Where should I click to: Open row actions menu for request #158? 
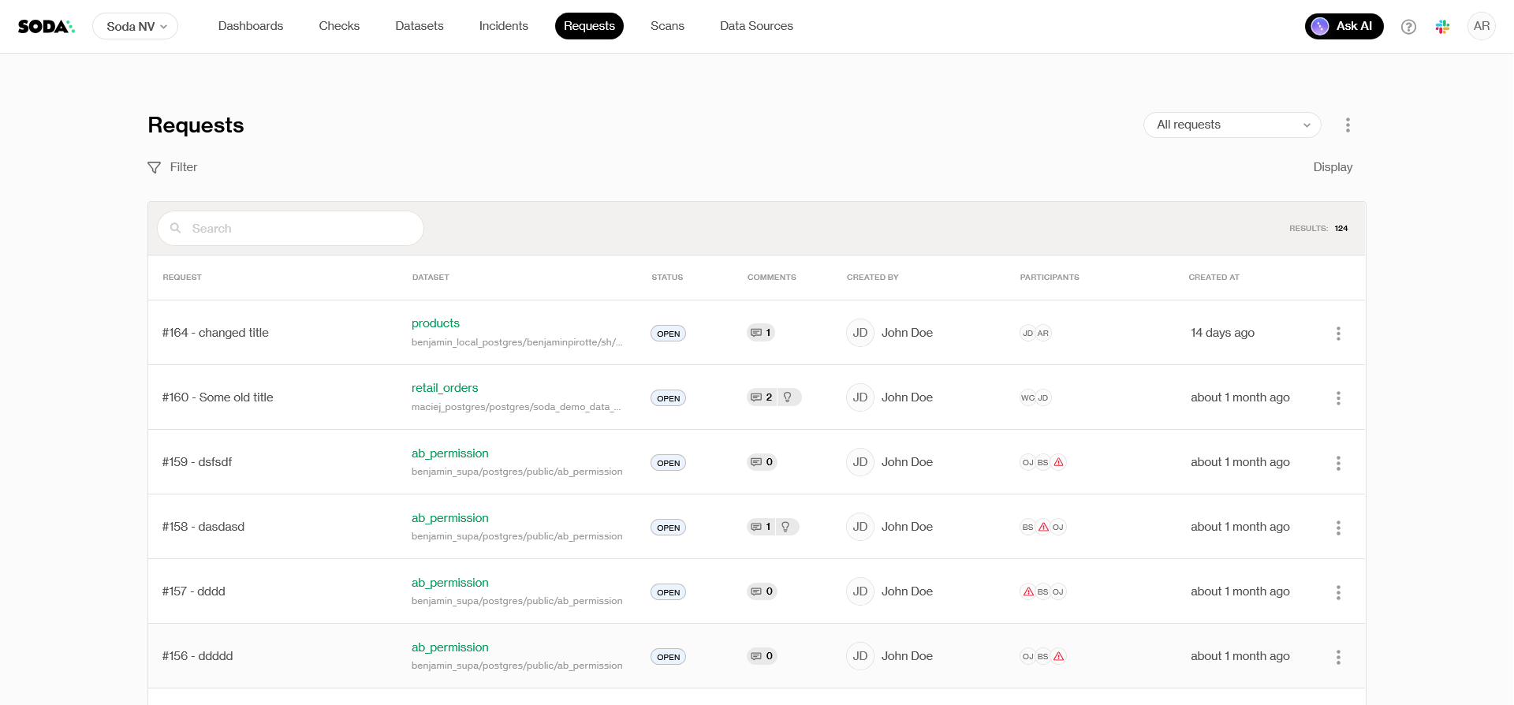[x=1337, y=528]
